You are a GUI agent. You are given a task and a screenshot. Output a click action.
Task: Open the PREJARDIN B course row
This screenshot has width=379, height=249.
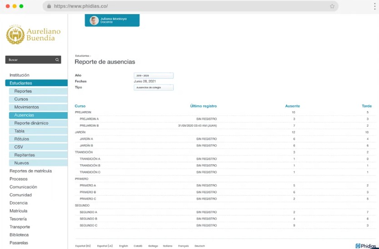coord(89,125)
